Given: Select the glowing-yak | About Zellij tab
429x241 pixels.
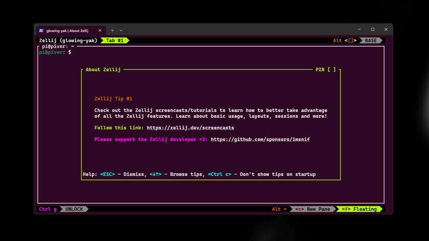Looking at the screenshot, I should (71, 31).
